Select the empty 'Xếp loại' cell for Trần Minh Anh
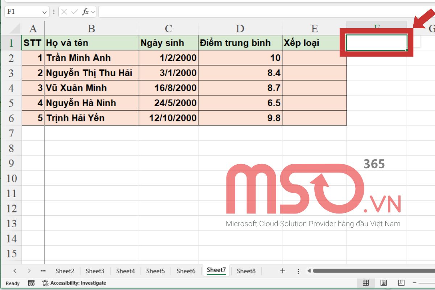435x290 pixels. point(314,58)
